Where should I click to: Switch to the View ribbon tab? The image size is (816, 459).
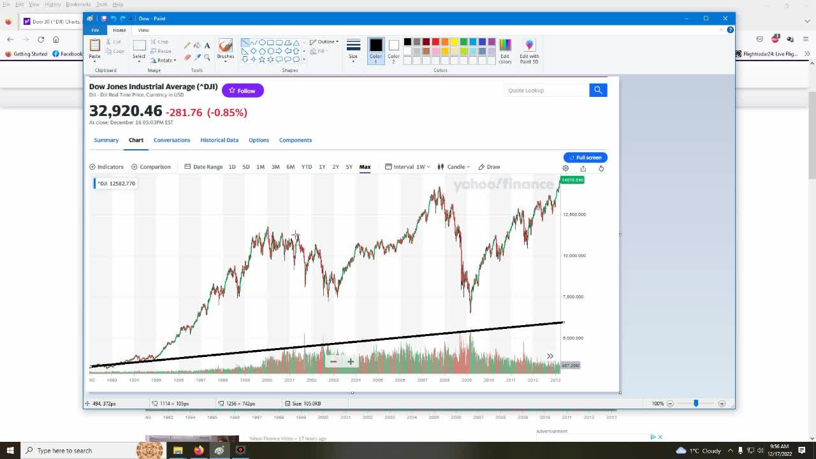click(143, 30)
